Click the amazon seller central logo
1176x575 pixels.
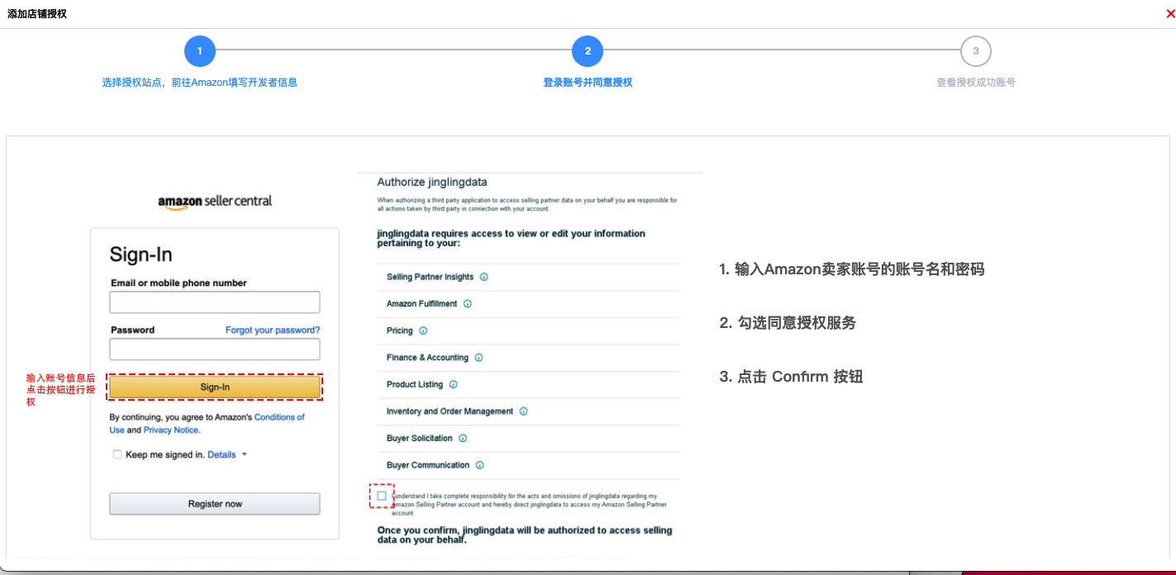coord(215,202)
